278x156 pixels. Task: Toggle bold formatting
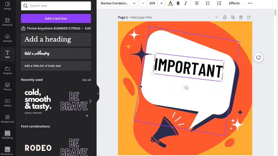point(178,3)
